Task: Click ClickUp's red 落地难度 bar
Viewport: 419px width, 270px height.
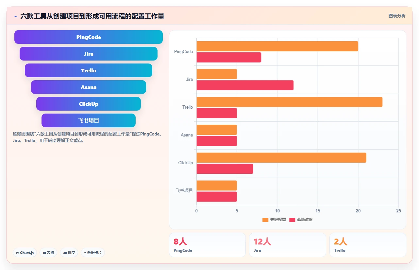Action: coord(225,169)
